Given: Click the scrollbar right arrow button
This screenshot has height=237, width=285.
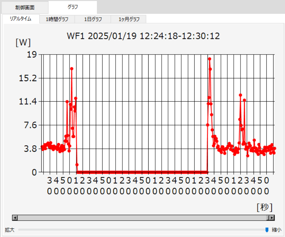Looking at the screenshot, I should [x=272, y=218].
